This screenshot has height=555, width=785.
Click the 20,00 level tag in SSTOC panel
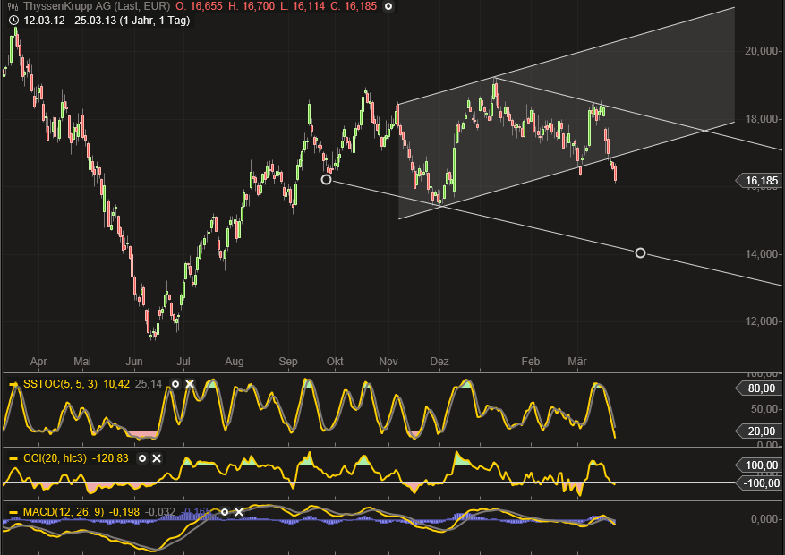click(759, 431)
